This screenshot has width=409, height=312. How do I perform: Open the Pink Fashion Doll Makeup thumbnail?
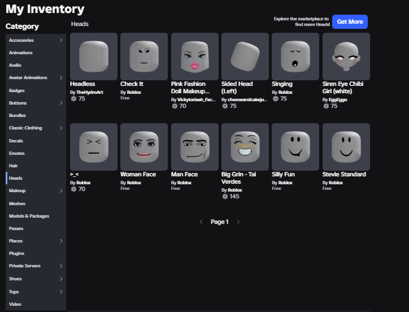coord(194,57)
